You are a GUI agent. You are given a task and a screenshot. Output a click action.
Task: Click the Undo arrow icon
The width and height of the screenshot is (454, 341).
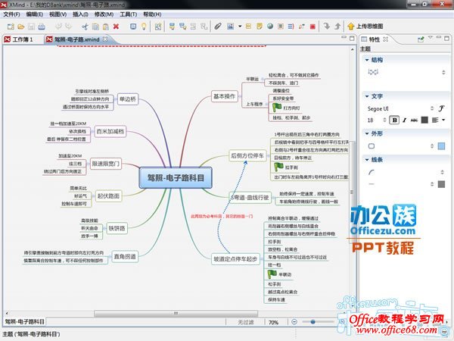click(x=58, y=27)
